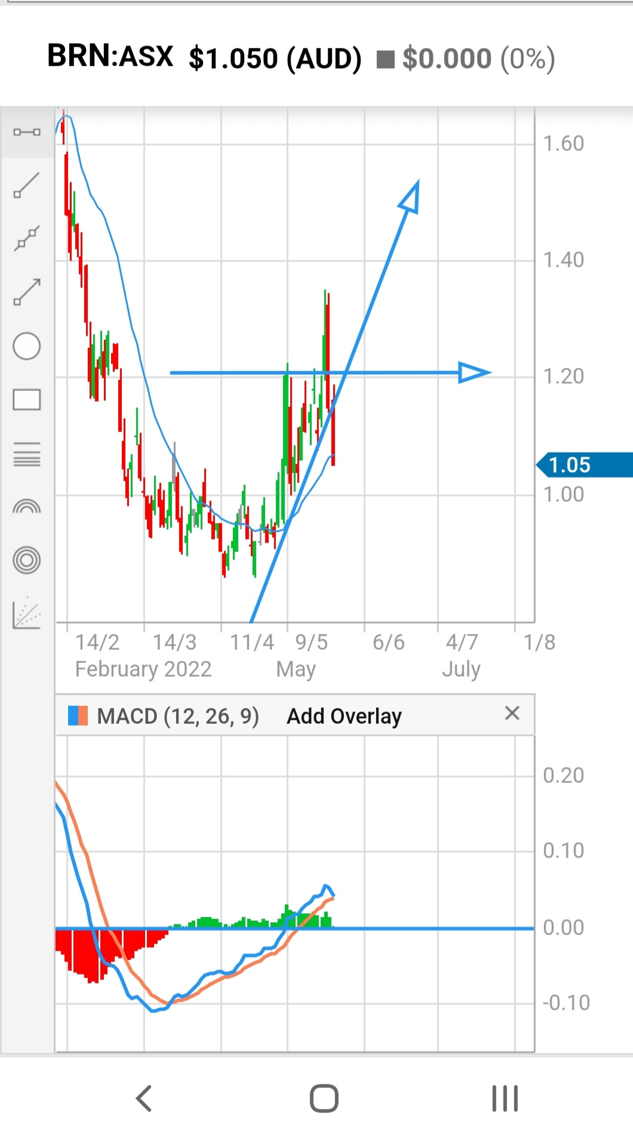Click the 0.10 MACD axis value
Image resolution: width=633 pixels, height=1135 pixels.
pos(563,851)
